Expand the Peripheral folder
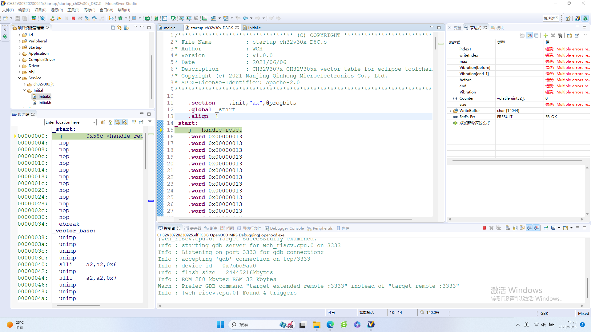The height and width of the screenshot is (332, 591). click(x=19, y=41)
